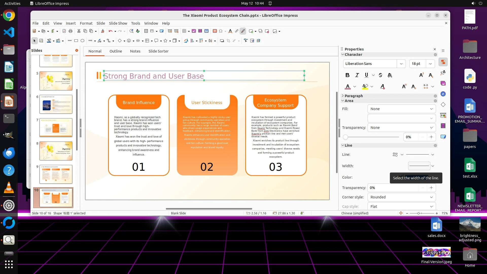The image size is (487, 274).
Task: Switch to the Outline view tab
Action: pos(116,51)
